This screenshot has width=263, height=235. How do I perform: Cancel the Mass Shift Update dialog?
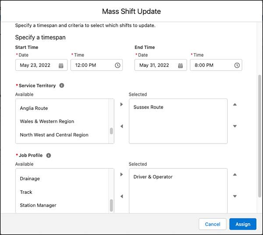(213, 224)
